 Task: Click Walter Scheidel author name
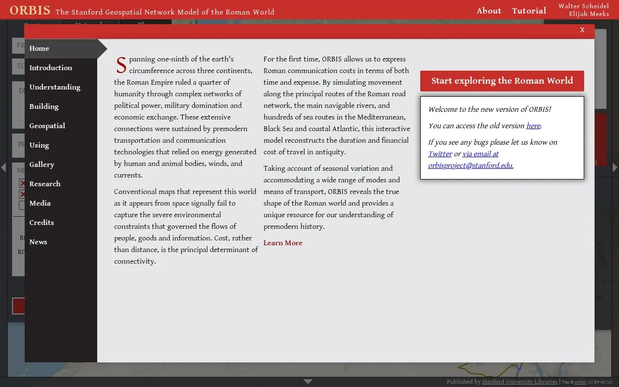(584, 6)
